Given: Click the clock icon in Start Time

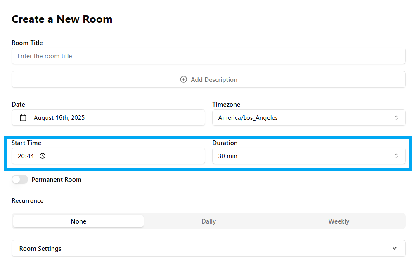Looking at the screenshot, I should click(x=43, y=156).
